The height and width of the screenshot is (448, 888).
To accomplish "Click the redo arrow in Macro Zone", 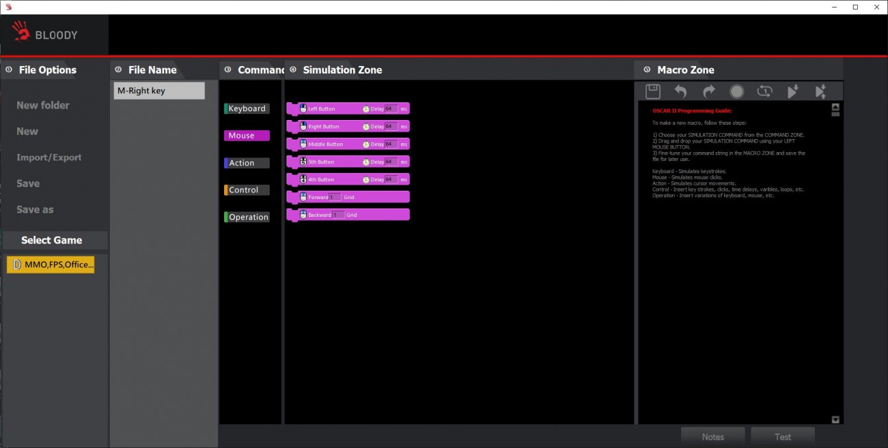I will [x=708, y=91].
